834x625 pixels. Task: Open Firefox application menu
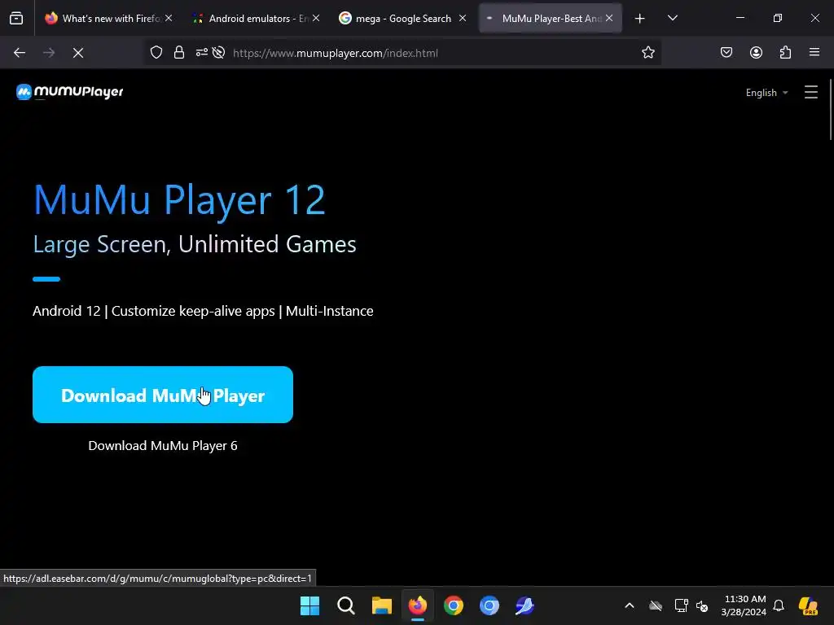(814, 53)
